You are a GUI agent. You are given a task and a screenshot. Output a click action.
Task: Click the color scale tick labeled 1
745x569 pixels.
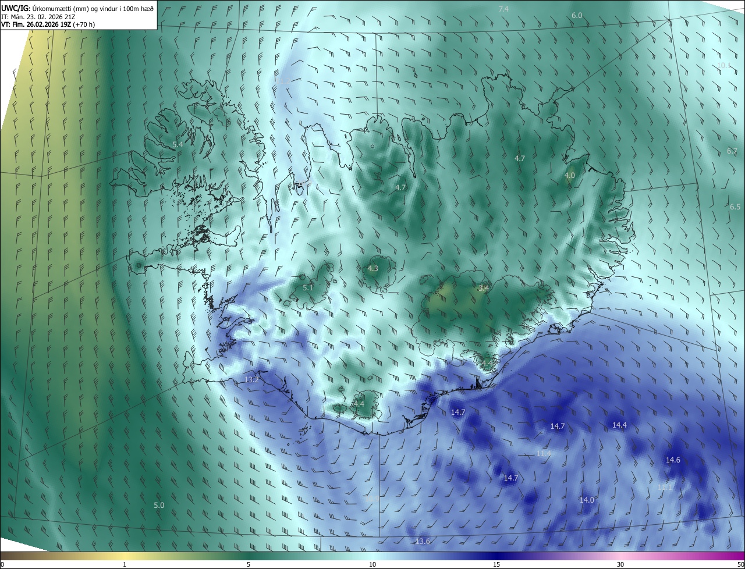point(125,564)
